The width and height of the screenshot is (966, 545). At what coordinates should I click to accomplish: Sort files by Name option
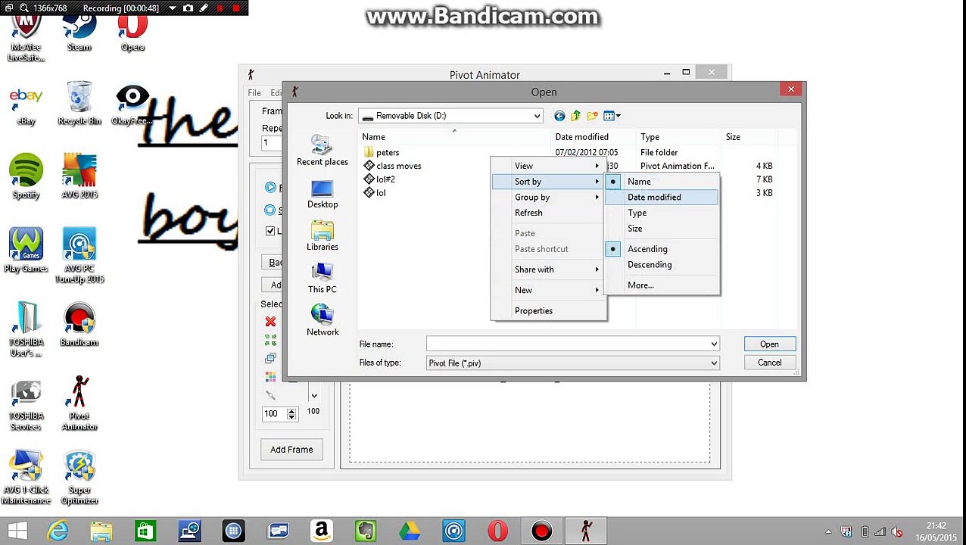click(662, 182)
